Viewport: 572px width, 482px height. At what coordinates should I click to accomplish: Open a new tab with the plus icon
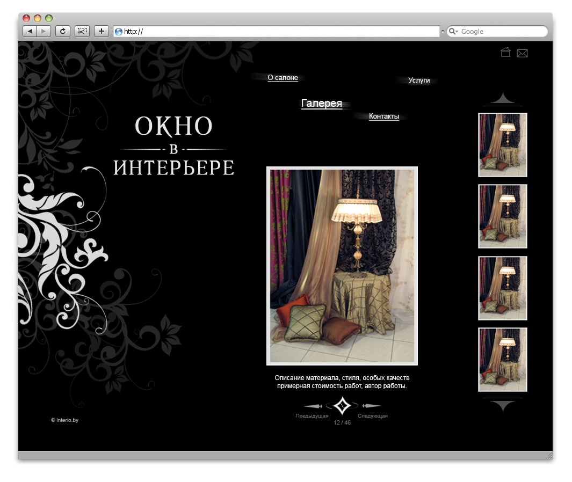coord(101,31)
